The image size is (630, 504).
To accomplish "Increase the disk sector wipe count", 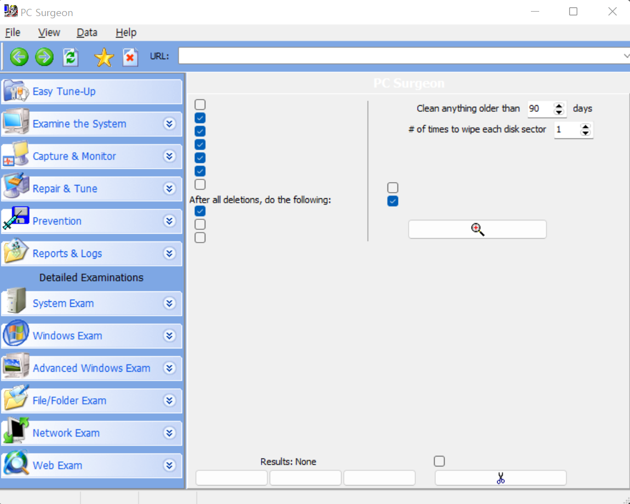I will [586, 127].
